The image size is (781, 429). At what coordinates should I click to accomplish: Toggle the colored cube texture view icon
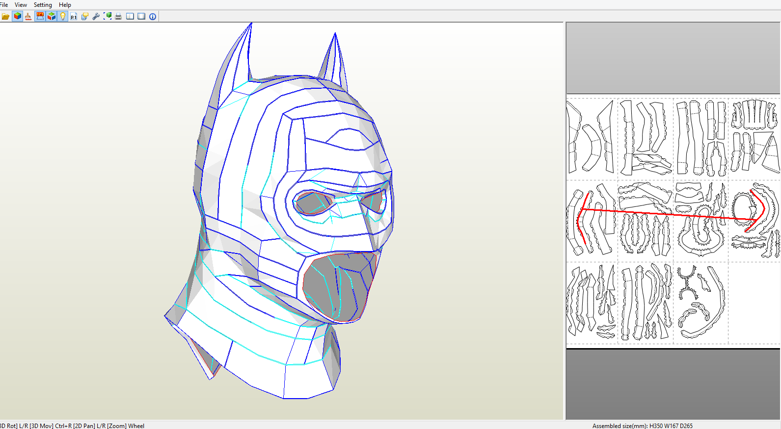18,16
